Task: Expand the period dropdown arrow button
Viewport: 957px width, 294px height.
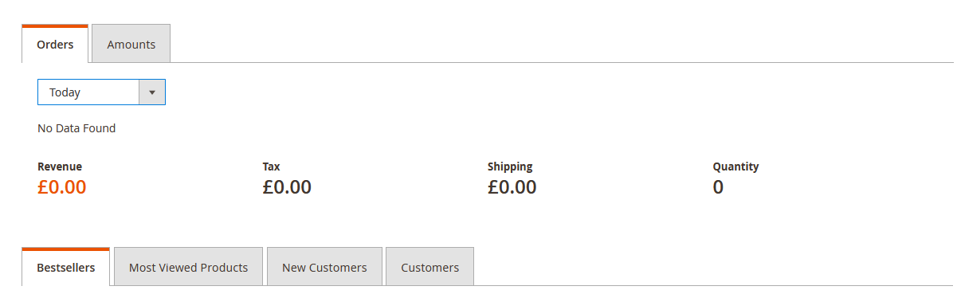Action: click(x=152, y=92)
